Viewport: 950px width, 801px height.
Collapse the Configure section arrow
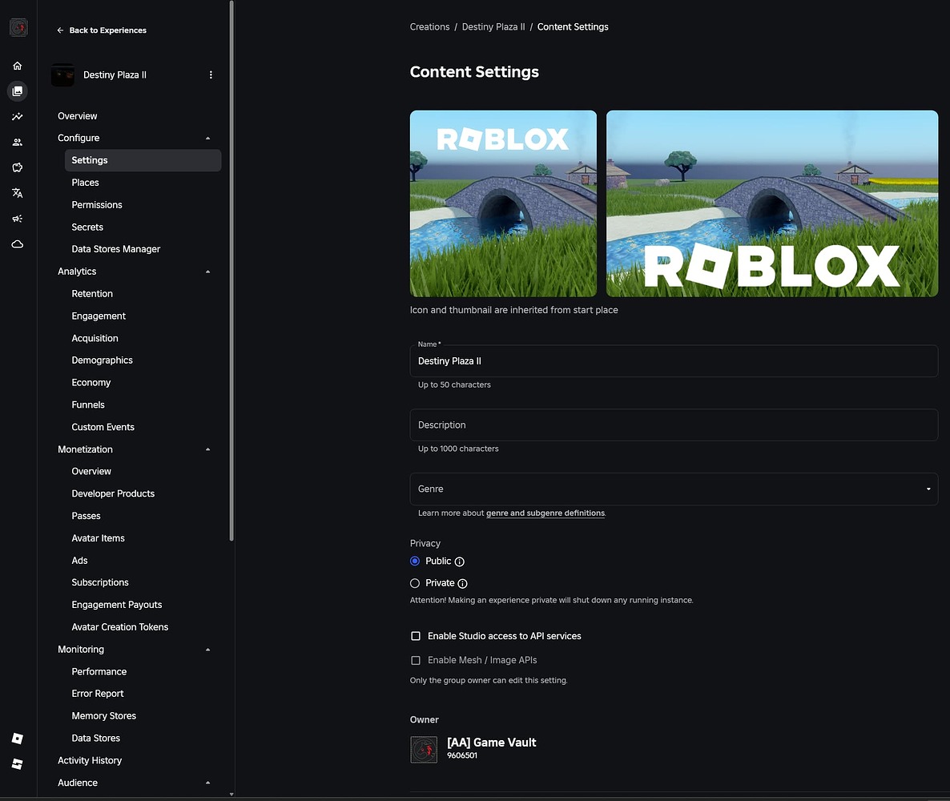pos(207,138)
